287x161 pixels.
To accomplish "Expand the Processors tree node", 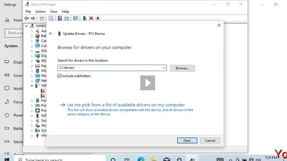I will [32, 110].
